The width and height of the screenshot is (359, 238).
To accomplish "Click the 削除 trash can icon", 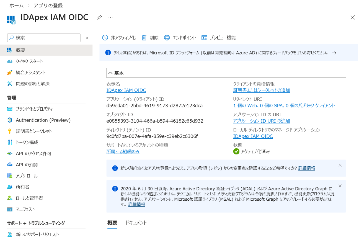I will 144,38.
